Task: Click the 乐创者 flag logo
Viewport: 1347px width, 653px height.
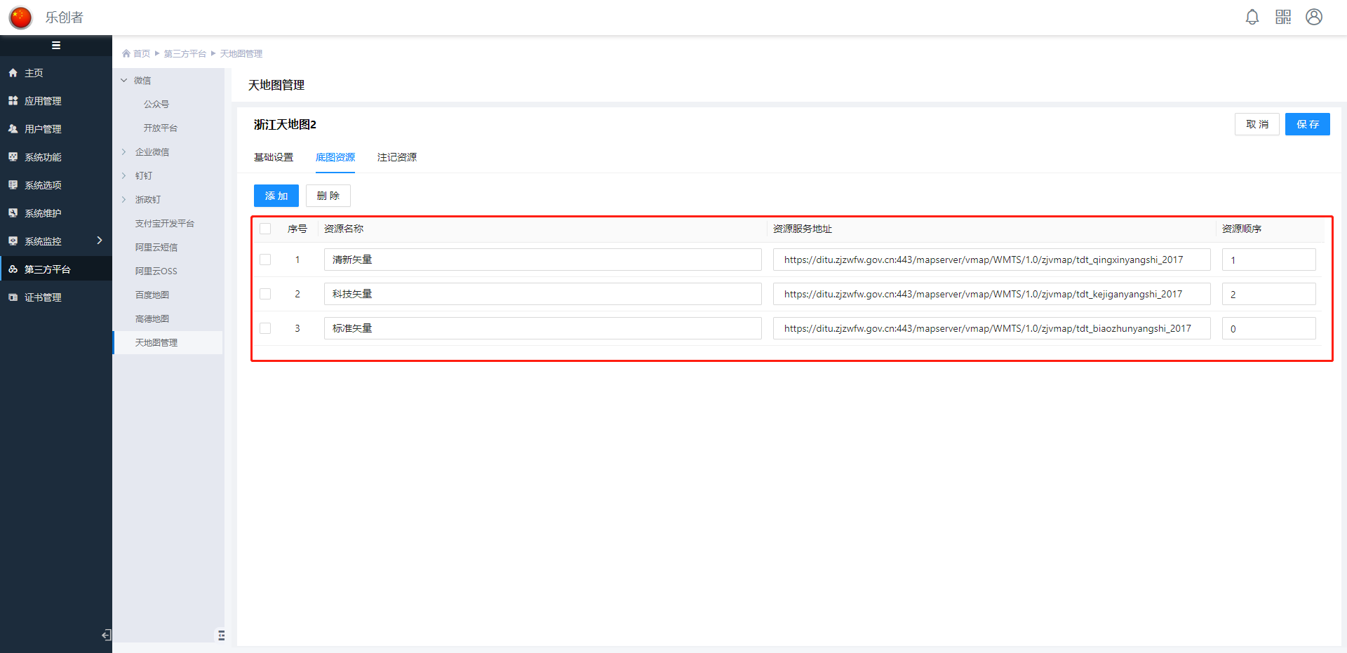Action: [20, 18]
